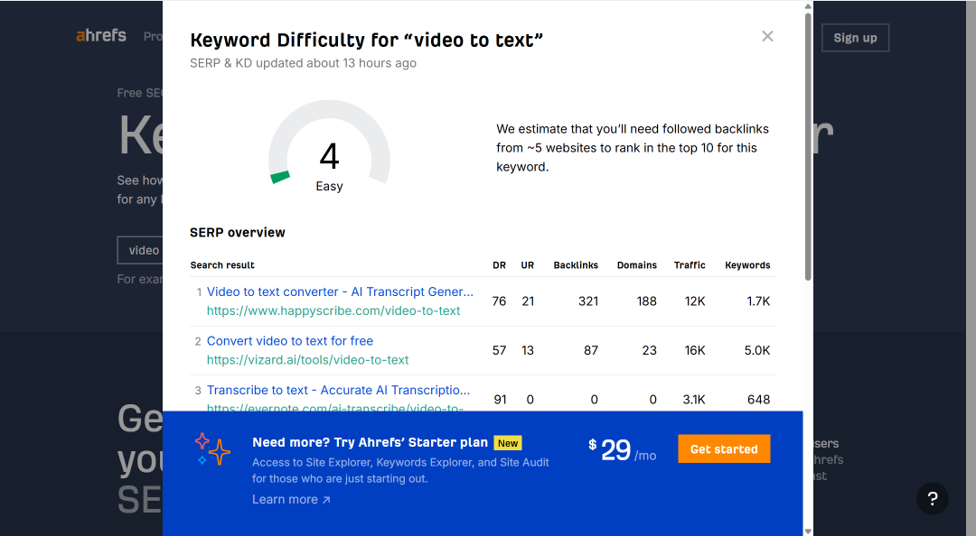Viewport: 976px width, 536px height.
Task: Click the dialog's vertical scrollbar thumb
Action: (808, 147)
